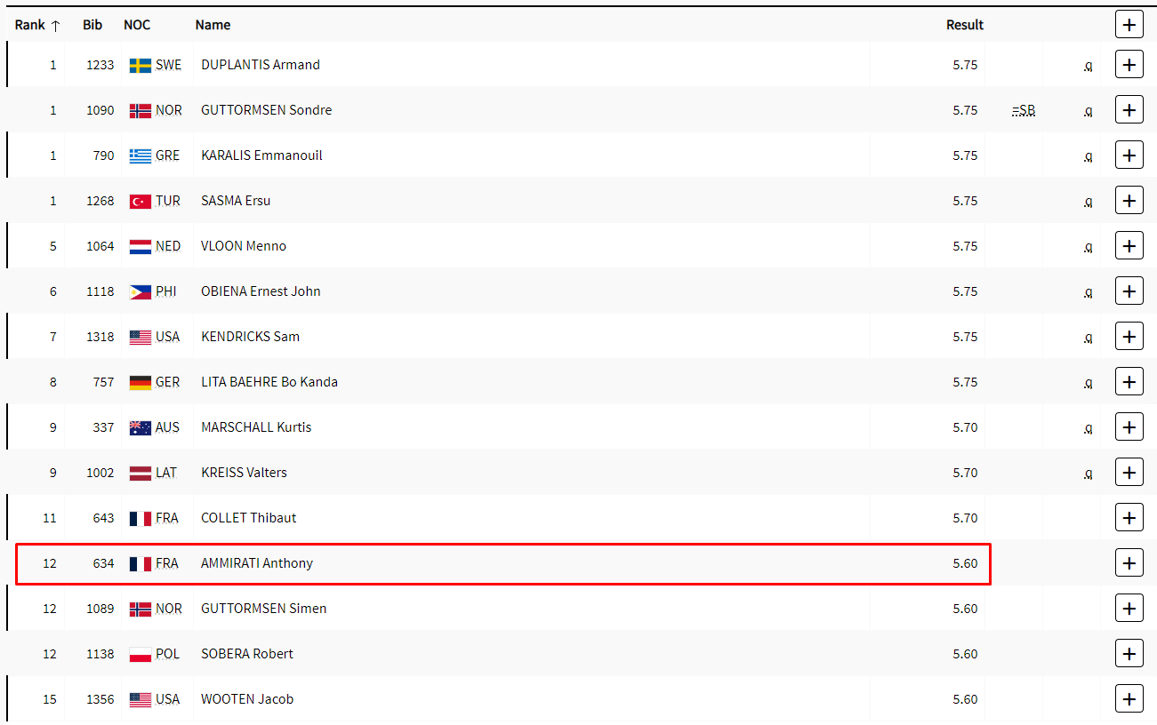This screenshot has width=1157, height=725.
Task: Click USA flag in WOOTEN Jacob row
Action: pos(140,700)
